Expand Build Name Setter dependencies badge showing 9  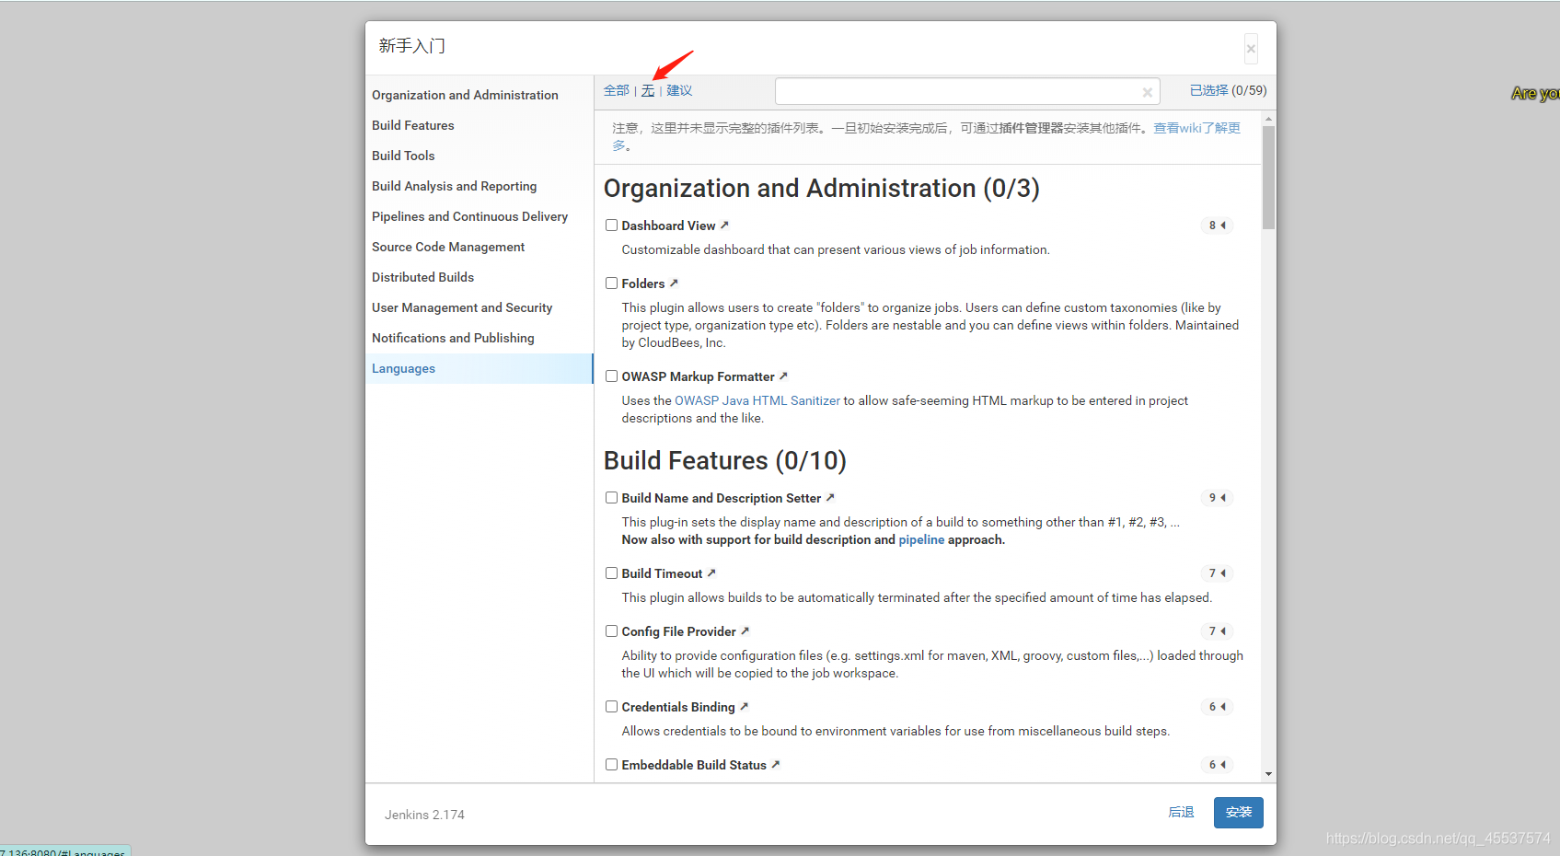[x=1217, y=498]
